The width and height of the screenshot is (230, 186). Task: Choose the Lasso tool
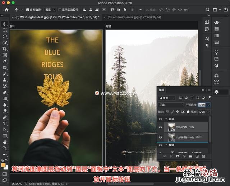(x=5, y=36)
